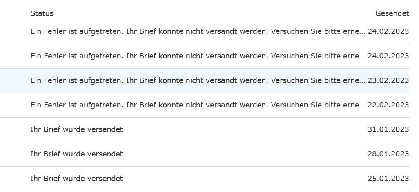The height and width of the screenshot is (192, 419).
Task: Sort by the Status column header
Action: click(x=42, y=13)
